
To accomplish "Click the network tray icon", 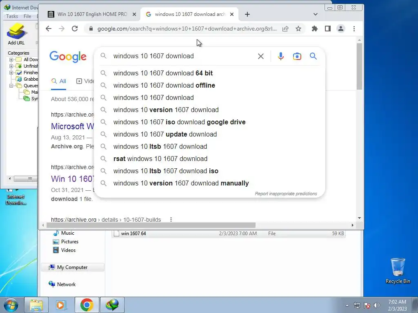I will tap(357, 305).
